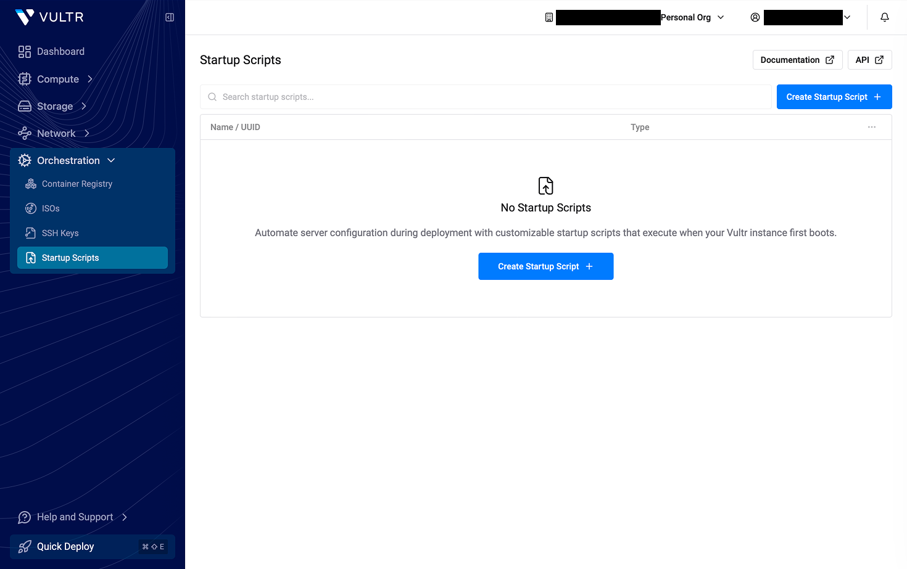Click the "No Startup Scripts" heading
The height and width of the screenshot is (569, 907).
tap(546, 208)
